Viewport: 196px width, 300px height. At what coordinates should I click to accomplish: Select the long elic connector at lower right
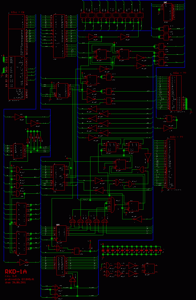tap(171, 164)
